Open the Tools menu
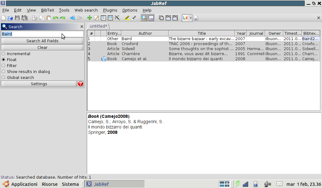Screen dimensions: 322x188 [x=64, y=10]
